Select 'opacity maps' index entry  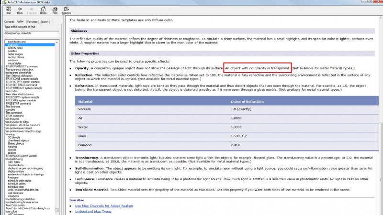15,48
